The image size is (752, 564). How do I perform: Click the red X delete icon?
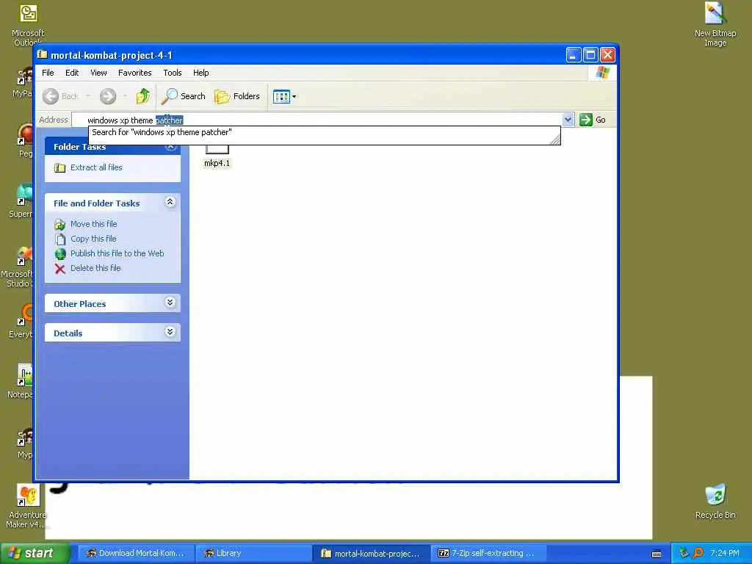point(60,269)
